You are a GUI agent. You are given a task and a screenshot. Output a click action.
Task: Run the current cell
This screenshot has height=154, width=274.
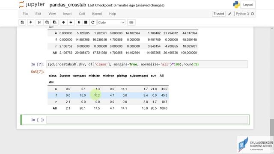[x=79, y=22]
